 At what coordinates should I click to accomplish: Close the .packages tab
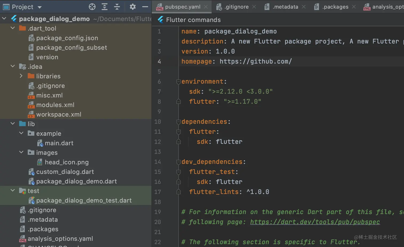click(354, 7)
